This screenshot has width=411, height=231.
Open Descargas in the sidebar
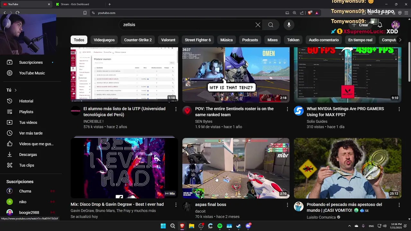pyautogui.click(x=31, y=154)
